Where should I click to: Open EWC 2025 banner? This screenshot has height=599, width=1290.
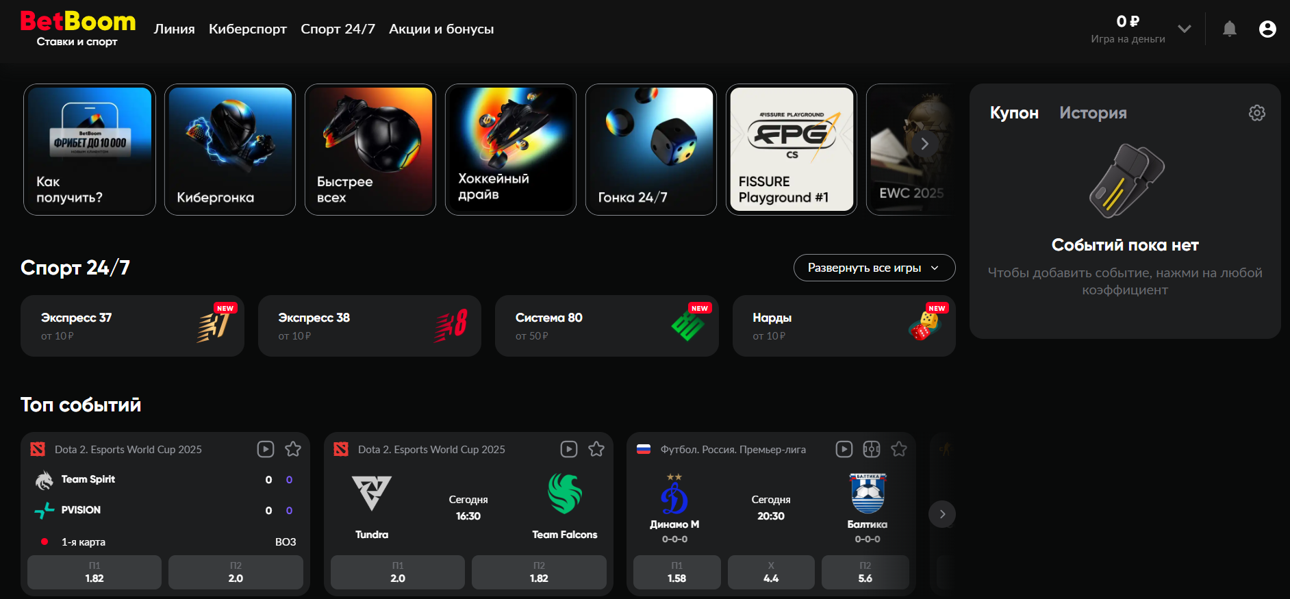pyautogui.click(x=910, y=149)
